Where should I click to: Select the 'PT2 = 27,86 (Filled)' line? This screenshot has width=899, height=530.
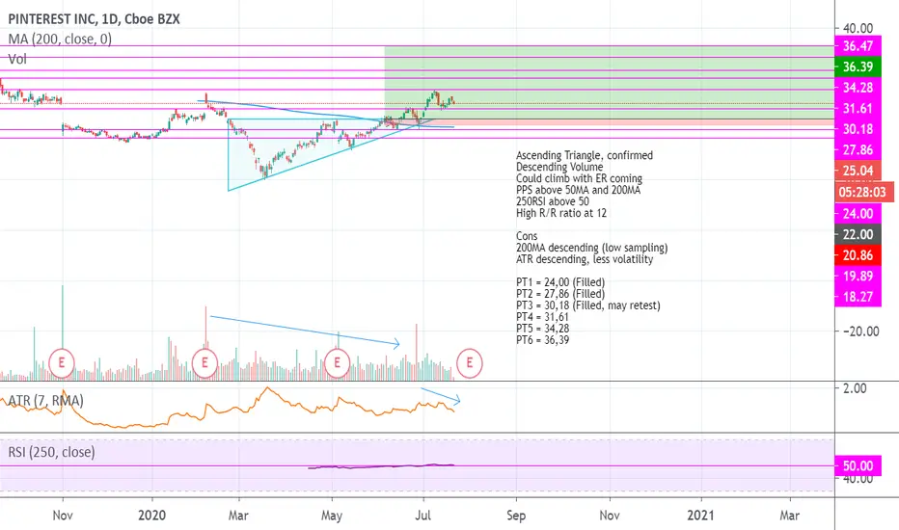[x=560, y=294]
